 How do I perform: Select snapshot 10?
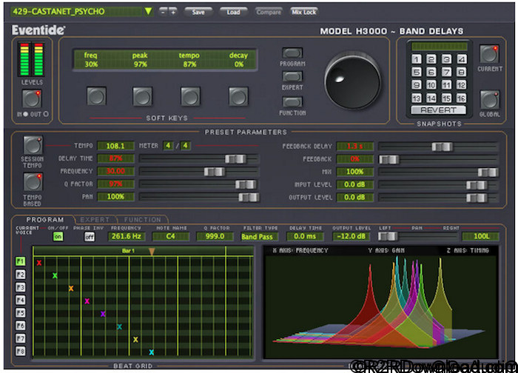431,85
